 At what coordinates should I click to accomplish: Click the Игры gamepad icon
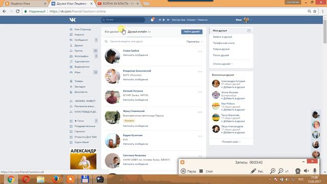(x=71, y=72)
